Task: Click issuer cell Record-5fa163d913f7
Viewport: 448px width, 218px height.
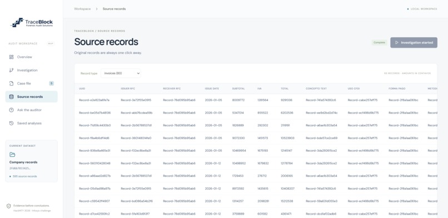Action: coord(135,214)
